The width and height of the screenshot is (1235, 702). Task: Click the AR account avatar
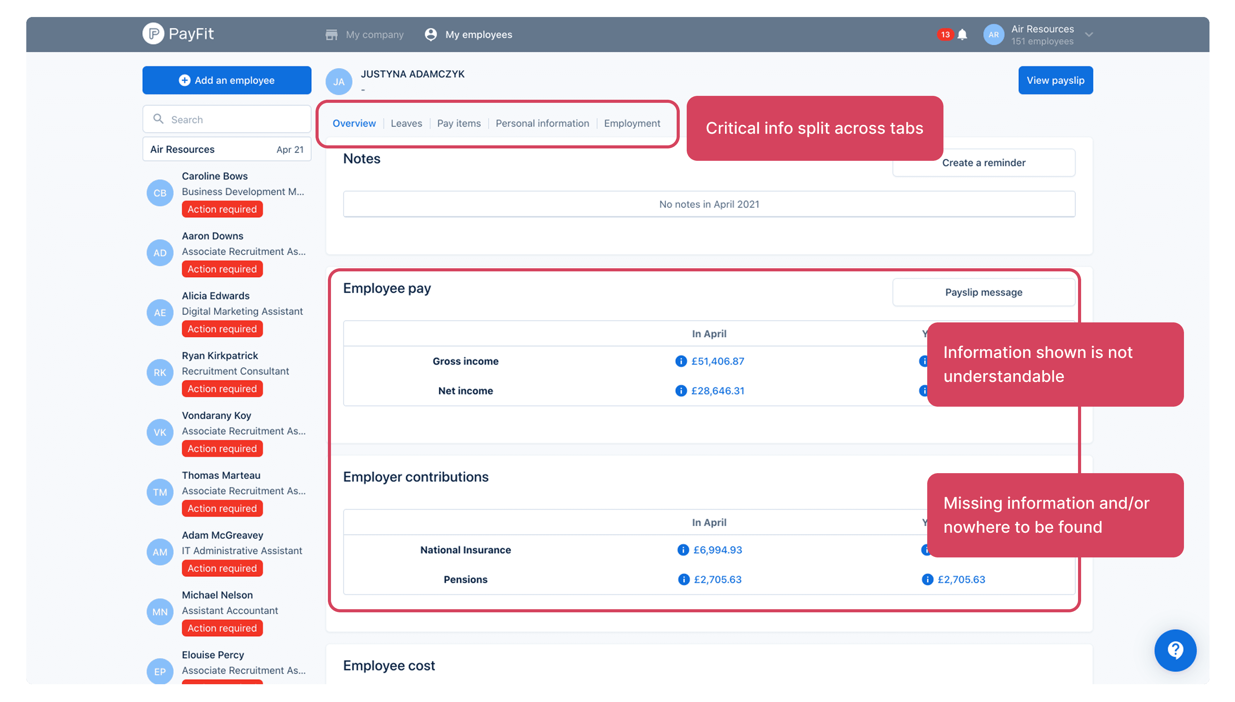click(993, 35)
